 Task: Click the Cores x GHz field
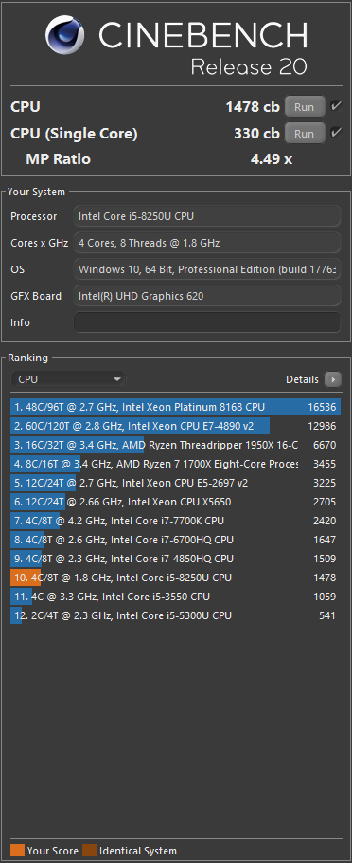coord(207,243)
